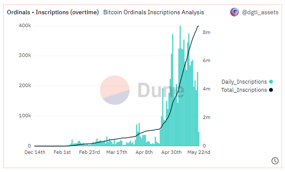The height and width of the screenshot is (172, 285).
Task: Open the @dgtl_assets avatar image
Action: pyautogui.click(x=234, y=12)
